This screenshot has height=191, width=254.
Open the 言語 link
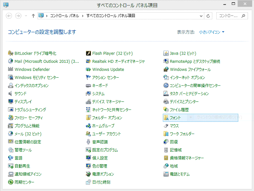[19, 158]
